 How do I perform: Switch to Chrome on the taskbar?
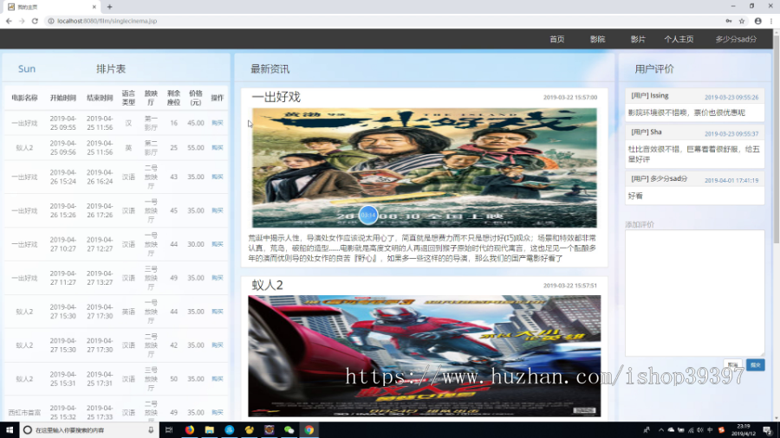[309, 430]
